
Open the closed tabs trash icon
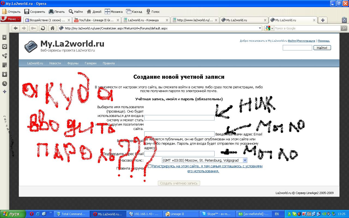tap(344, 20)
